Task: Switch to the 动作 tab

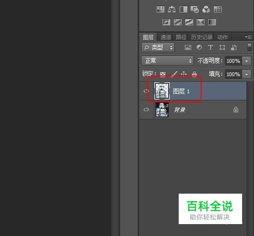Action: [x=223, y=37]
